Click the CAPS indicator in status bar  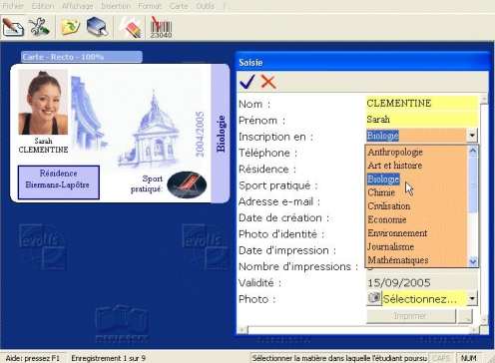click(441, 358)
